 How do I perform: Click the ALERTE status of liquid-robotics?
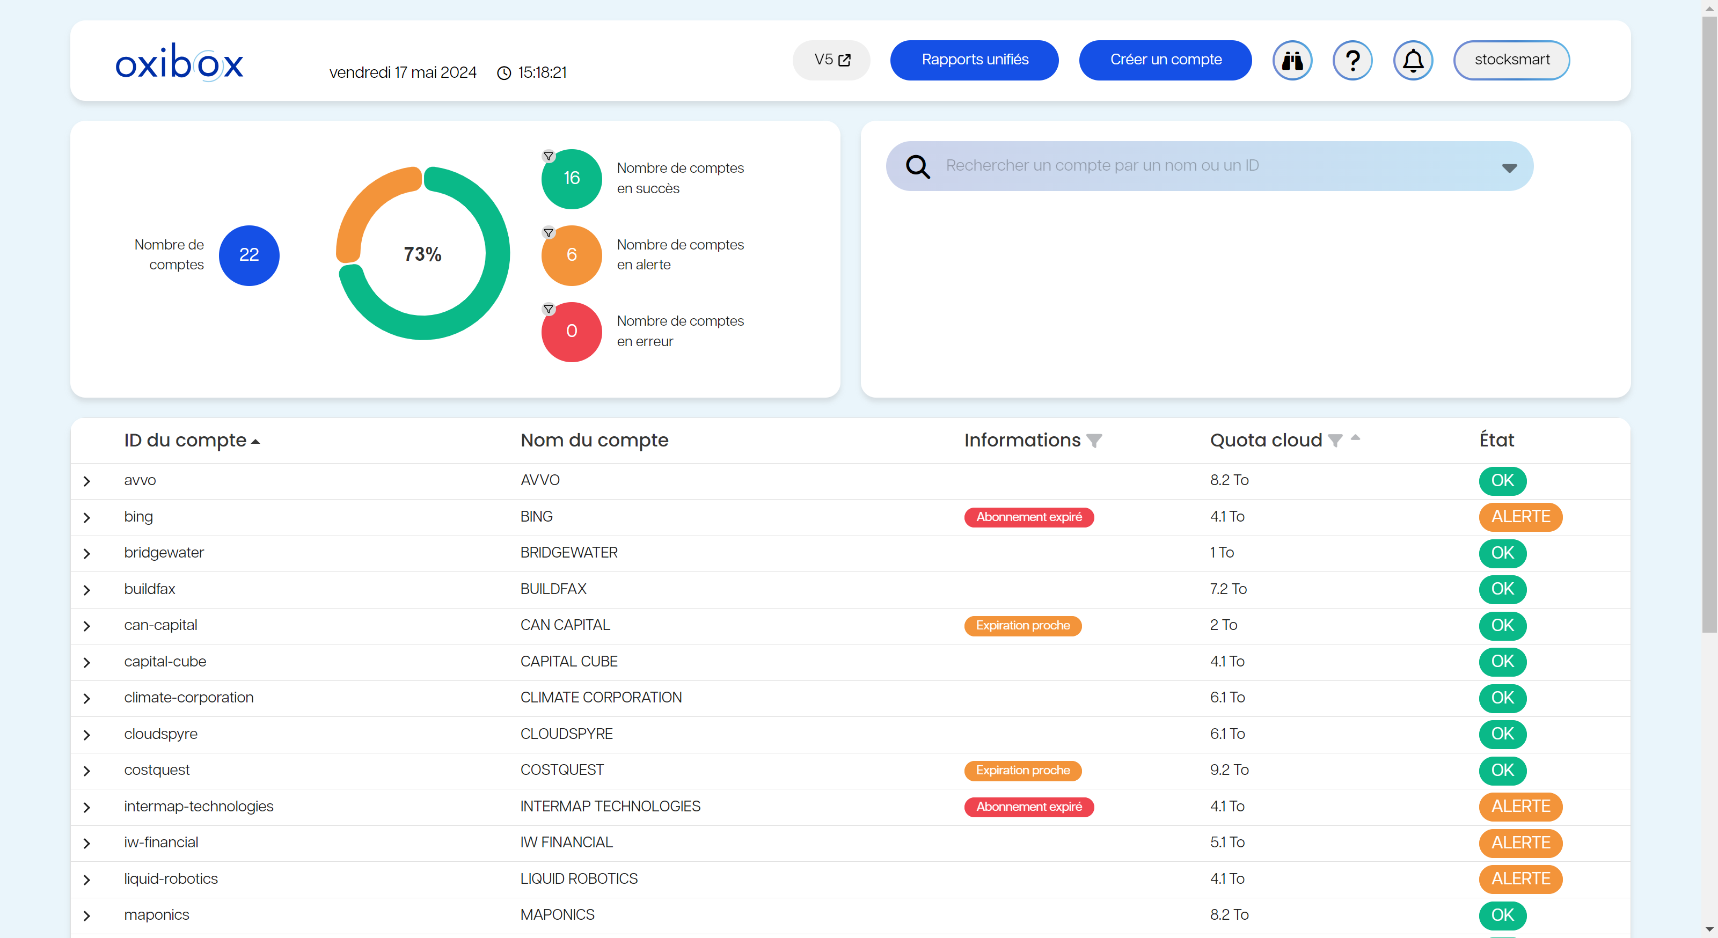(1520, 880)
